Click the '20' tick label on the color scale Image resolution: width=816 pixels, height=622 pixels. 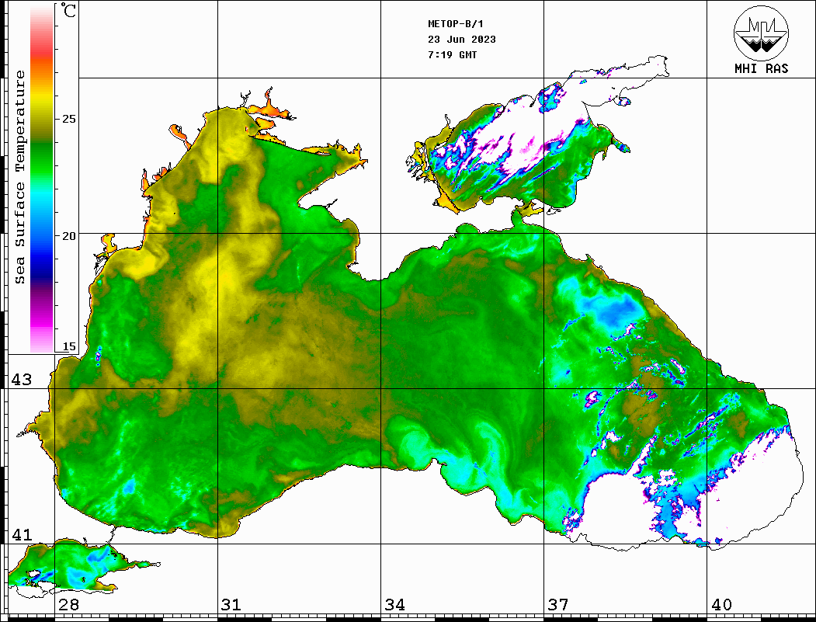click(x=68, y=236)
